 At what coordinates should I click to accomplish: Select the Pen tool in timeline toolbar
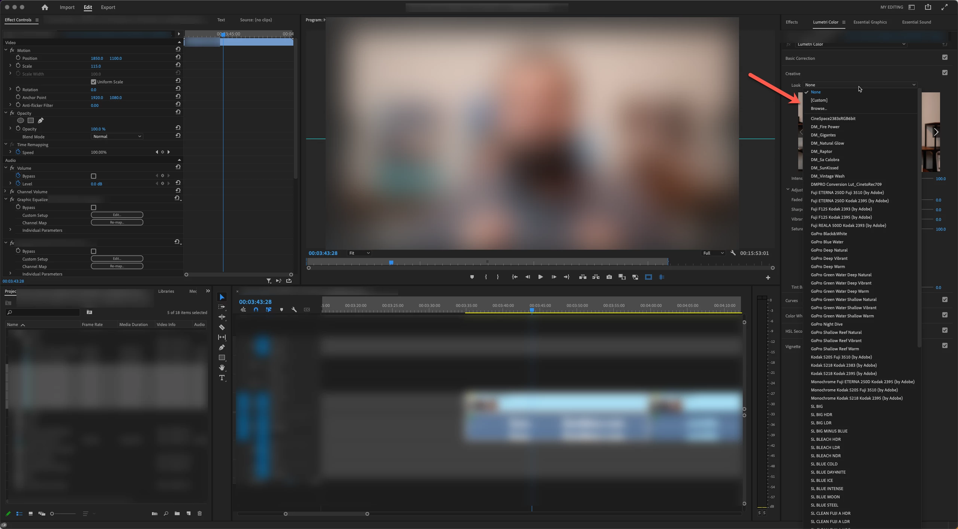(x=222, y=348)
